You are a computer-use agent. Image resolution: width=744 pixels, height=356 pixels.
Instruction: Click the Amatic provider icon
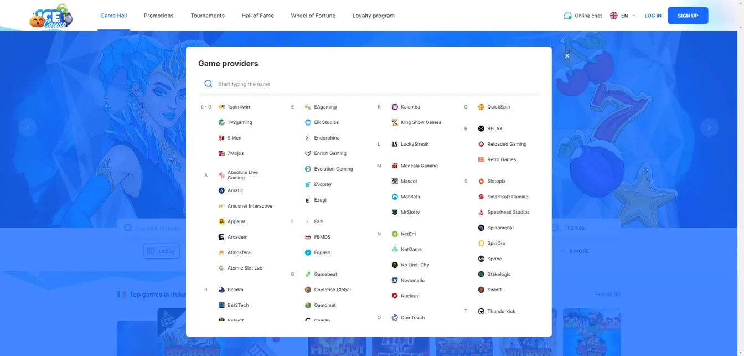(221, 190)
